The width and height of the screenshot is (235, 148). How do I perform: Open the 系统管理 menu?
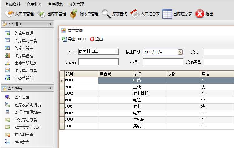[x=76, y=4]
